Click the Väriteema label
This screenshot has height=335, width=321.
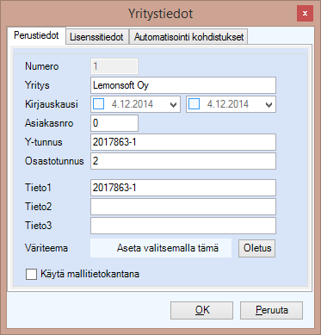[46, 248]
